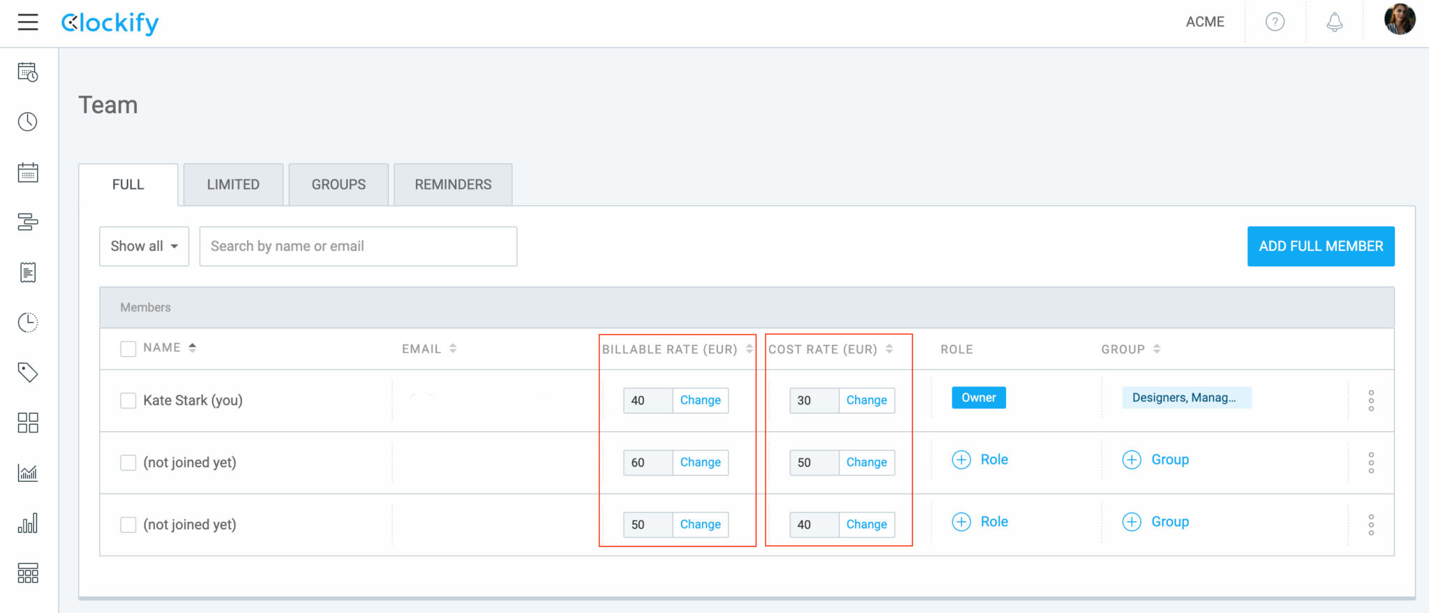Toggle the select-all checkbox beside NAME
The image size is (1429, 613).
pos(128,349)
